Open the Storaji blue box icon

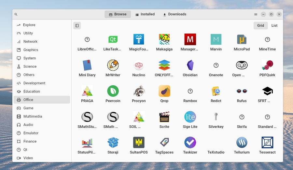tap(113, 143)
